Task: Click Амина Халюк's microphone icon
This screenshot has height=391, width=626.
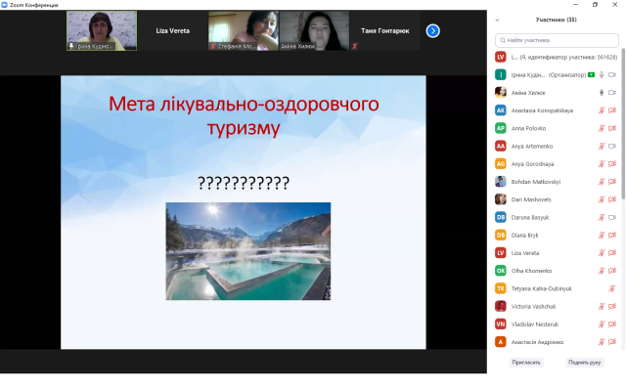Action: (602, 93)
